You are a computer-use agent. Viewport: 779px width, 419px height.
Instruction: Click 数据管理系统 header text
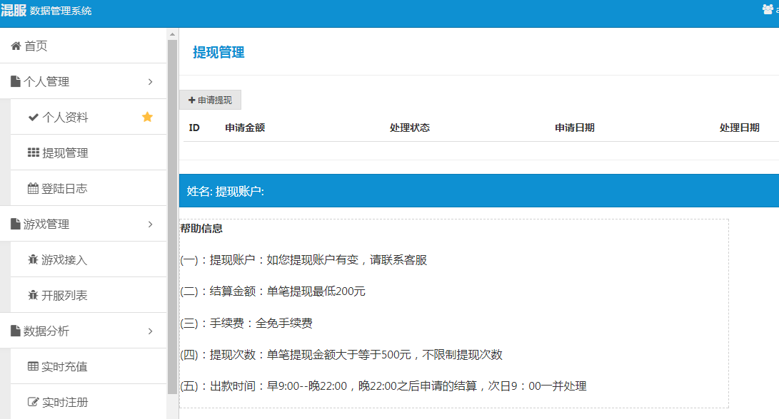pyautogui.click(x=61, y=11)
